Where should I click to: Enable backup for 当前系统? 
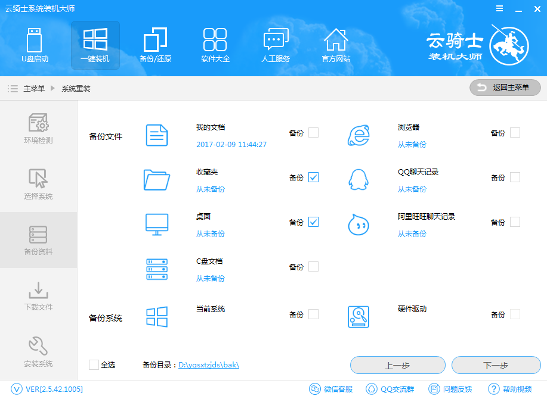click(x=313, y=314)
